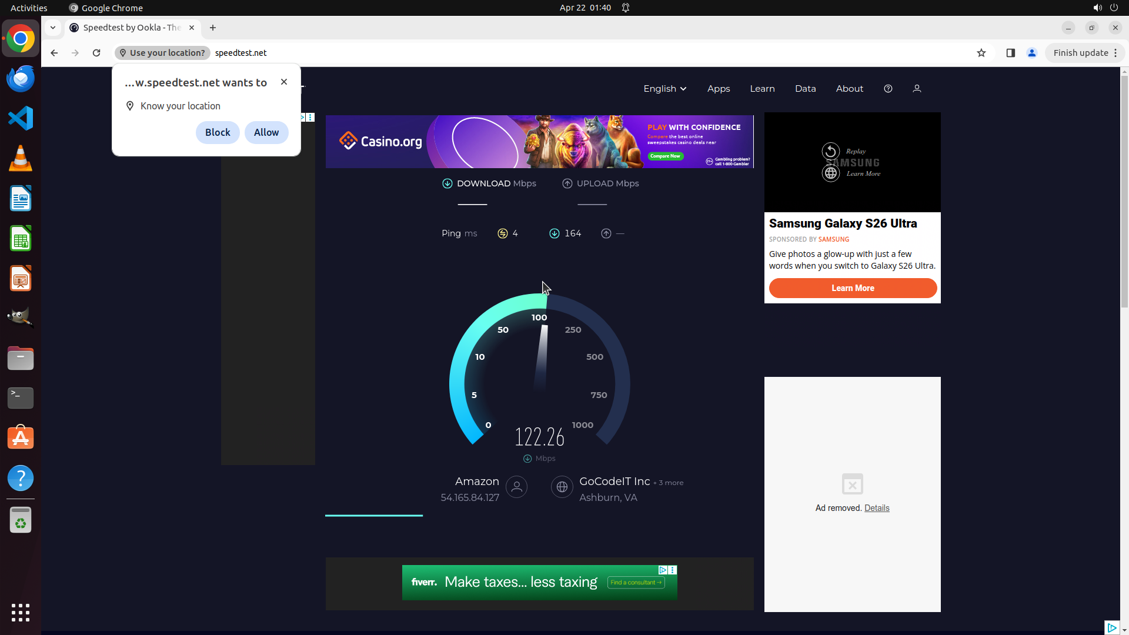Open the tab search dropdown arrow
This screenshot has width=1129, height=635.
click(x=53, y=28)
